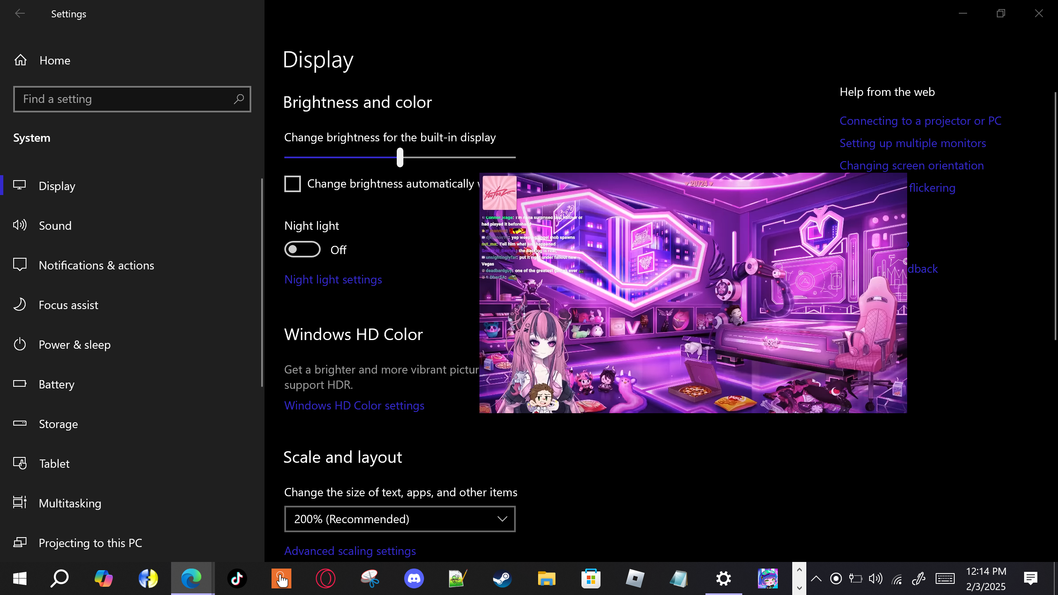1058x595 pixels.
Task: Open the orange touch-hand app in taskbar
Action: [281, 578]
